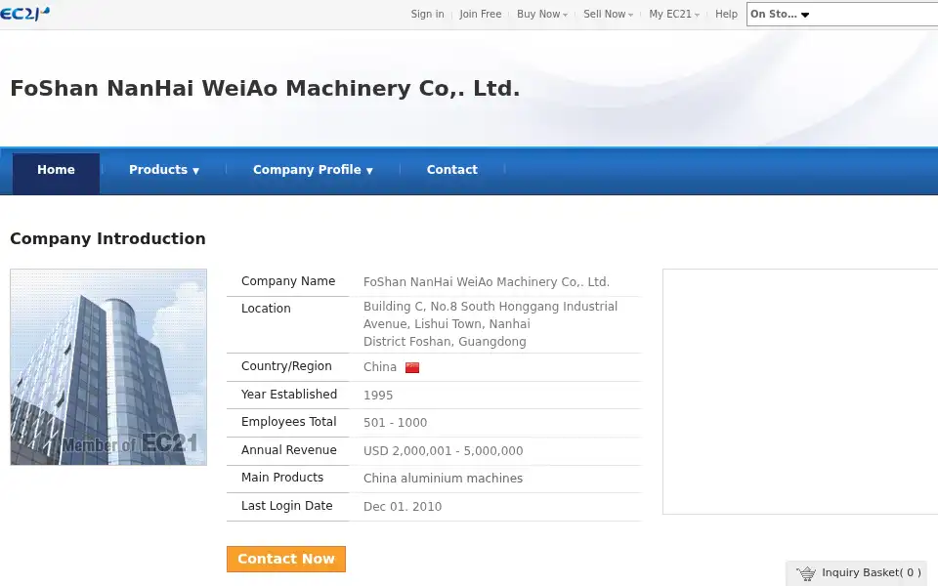
Task: Click the Annual Revenue row label
Action: click(289, 450)
